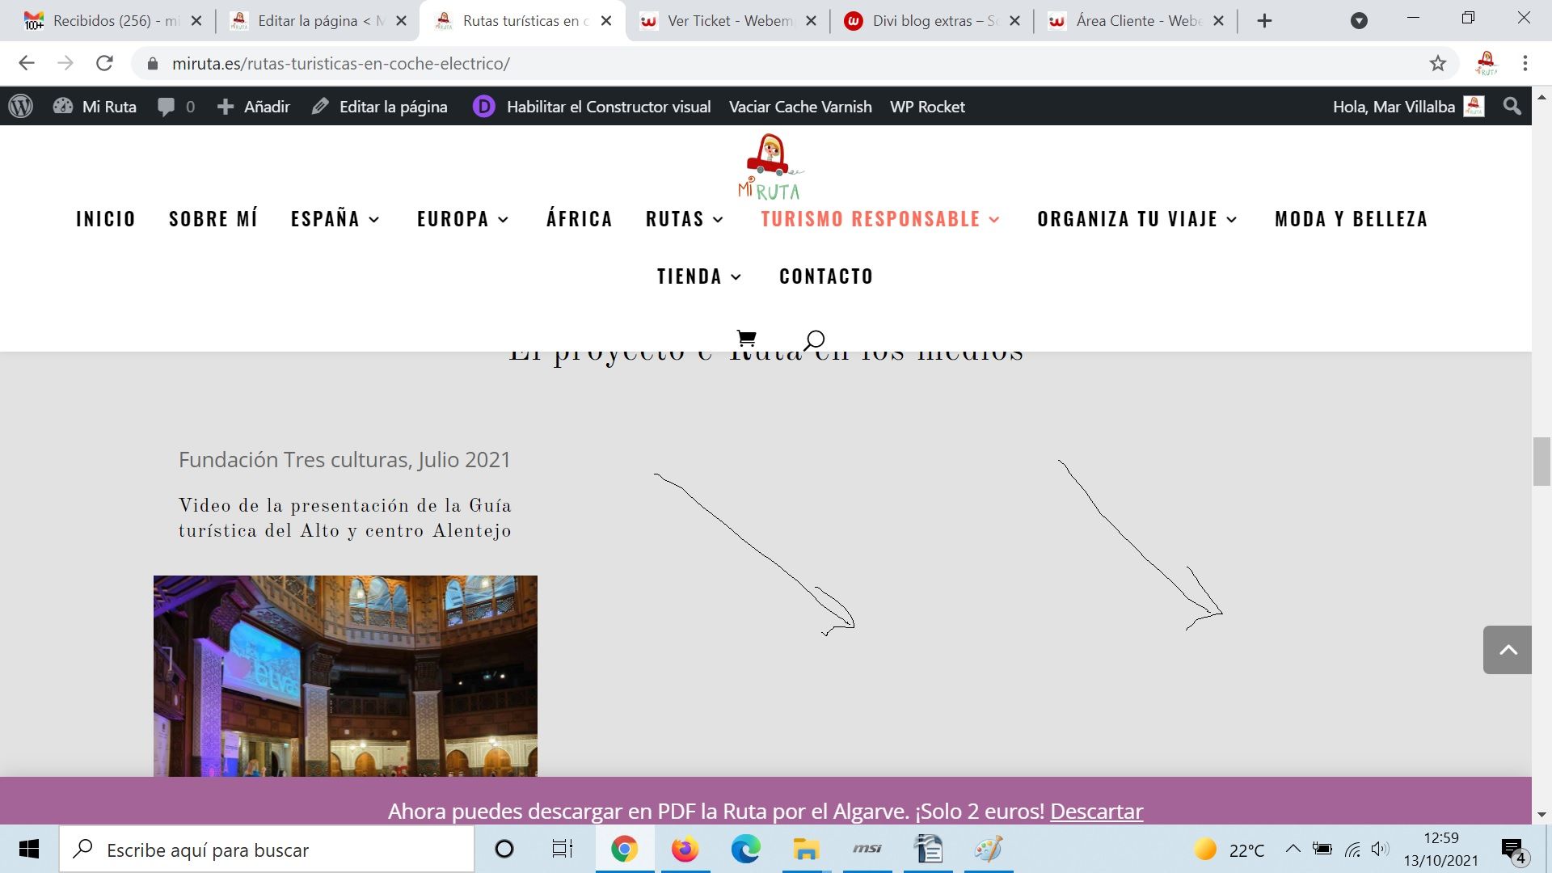Open SOBRE MÍ page

213,219
